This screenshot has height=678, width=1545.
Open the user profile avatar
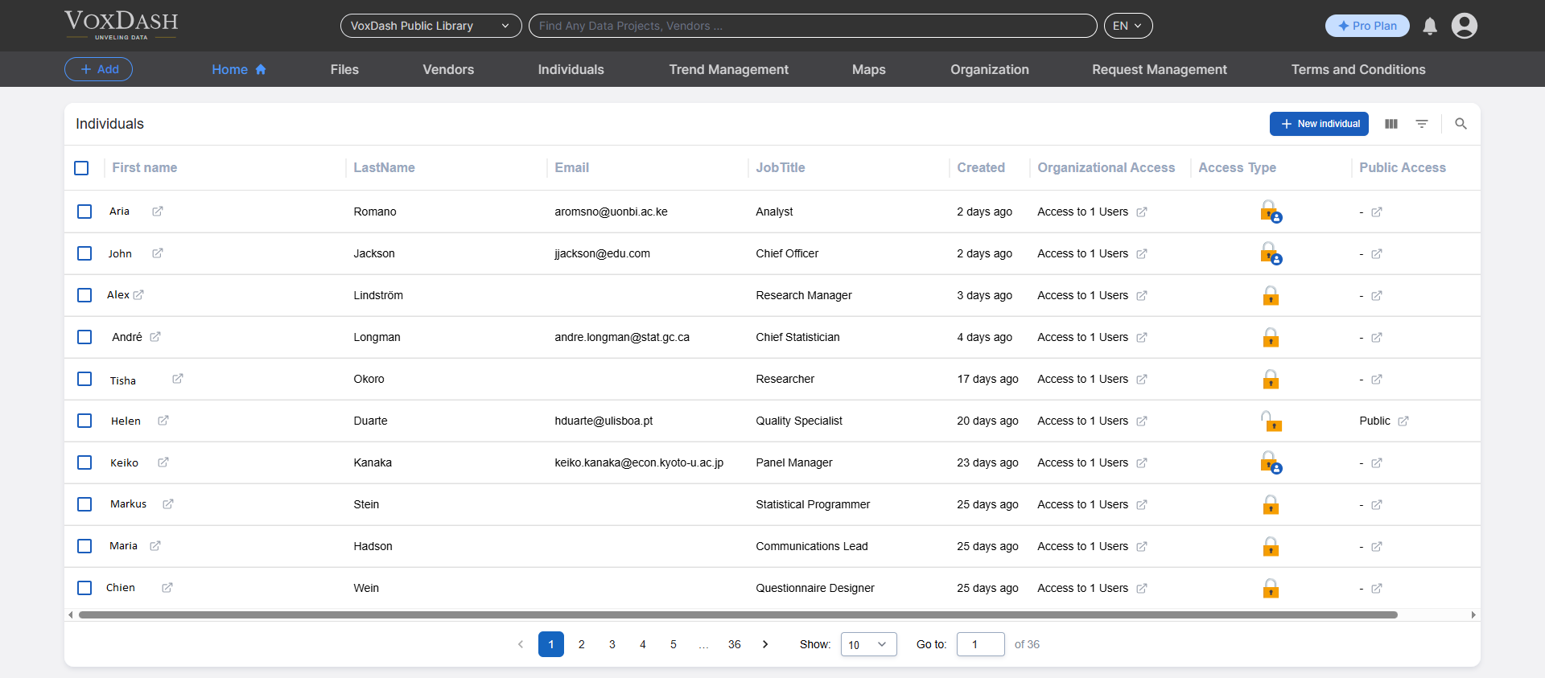pos(1464,26)
